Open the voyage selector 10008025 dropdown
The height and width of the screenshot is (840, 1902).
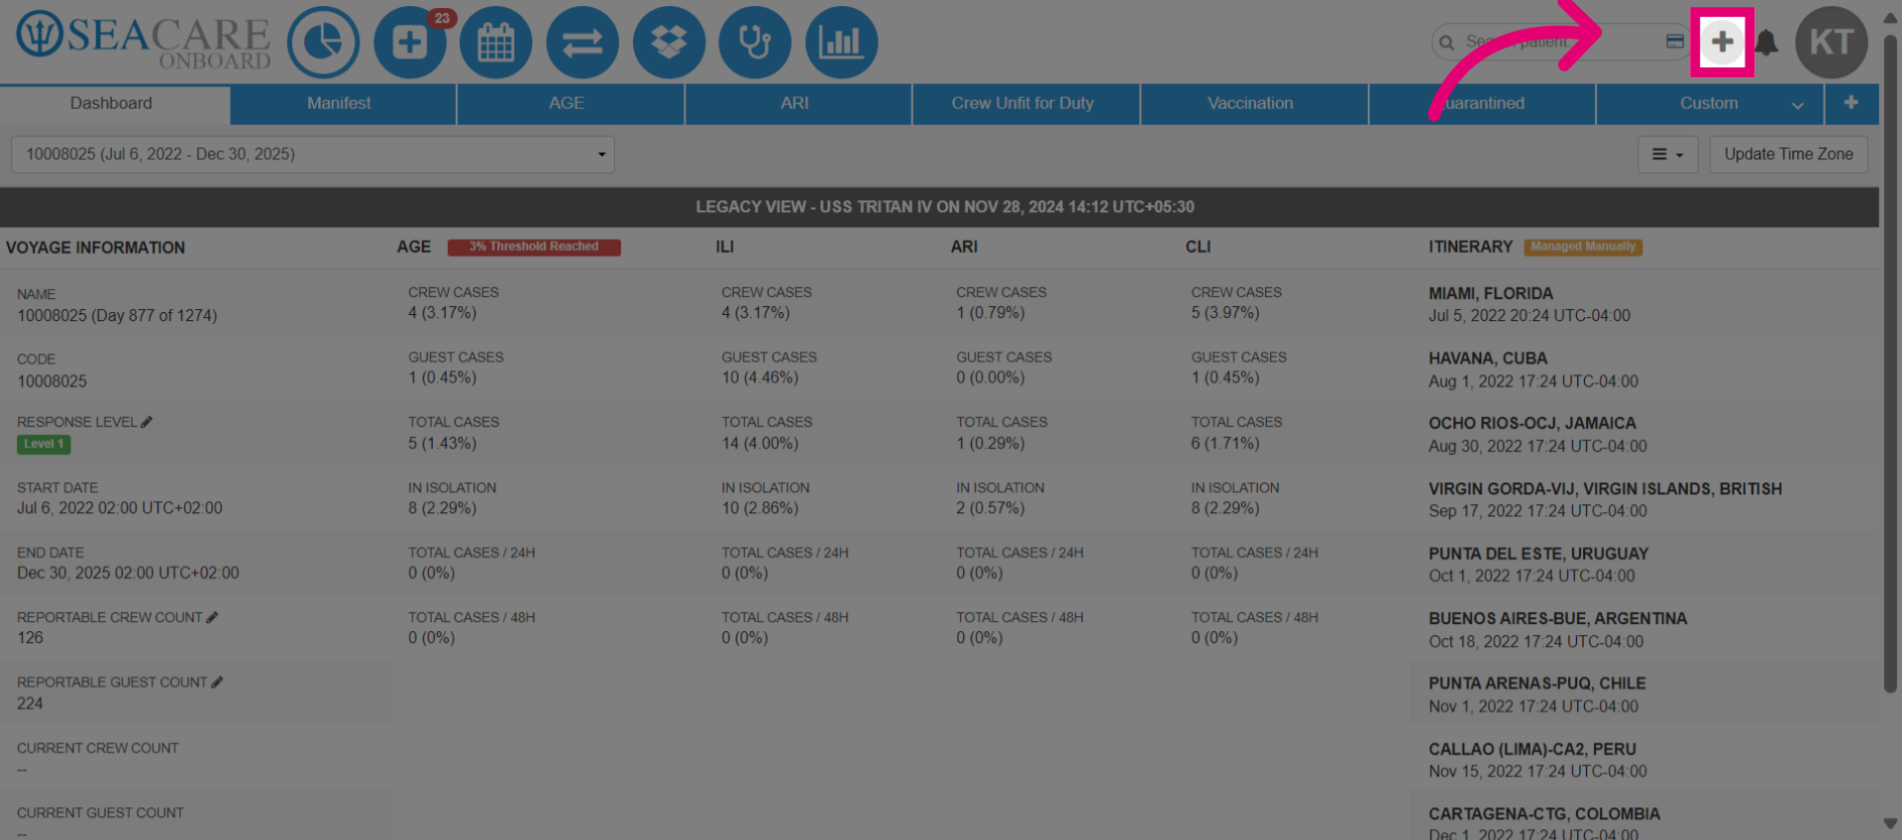pyautogui.click(x=313, y=155)
